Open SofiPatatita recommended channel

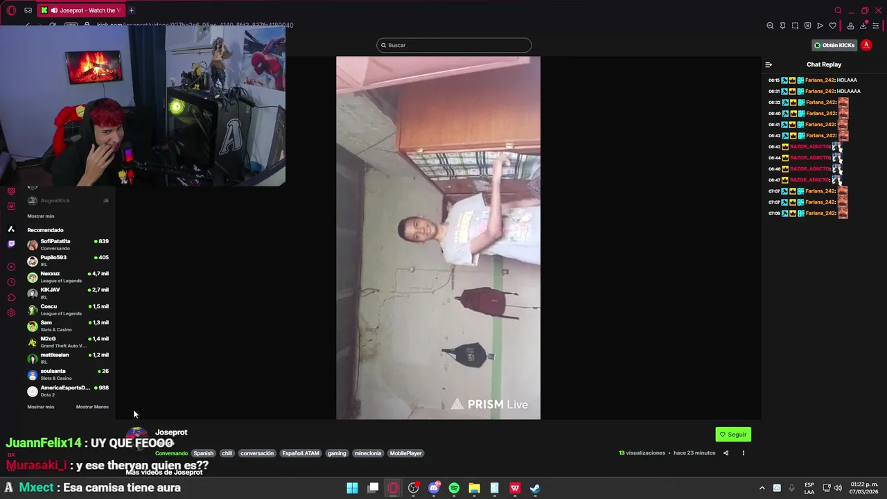(x=68, y=245)
